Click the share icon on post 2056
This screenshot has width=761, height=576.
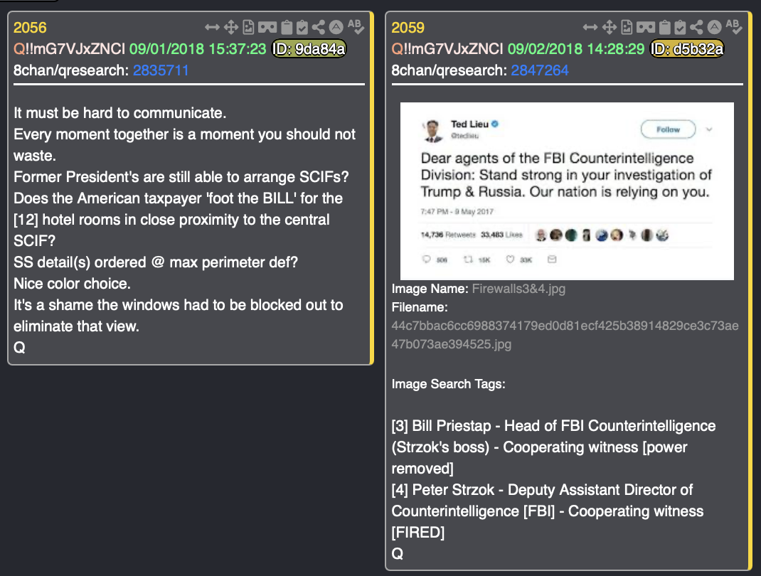318,27
